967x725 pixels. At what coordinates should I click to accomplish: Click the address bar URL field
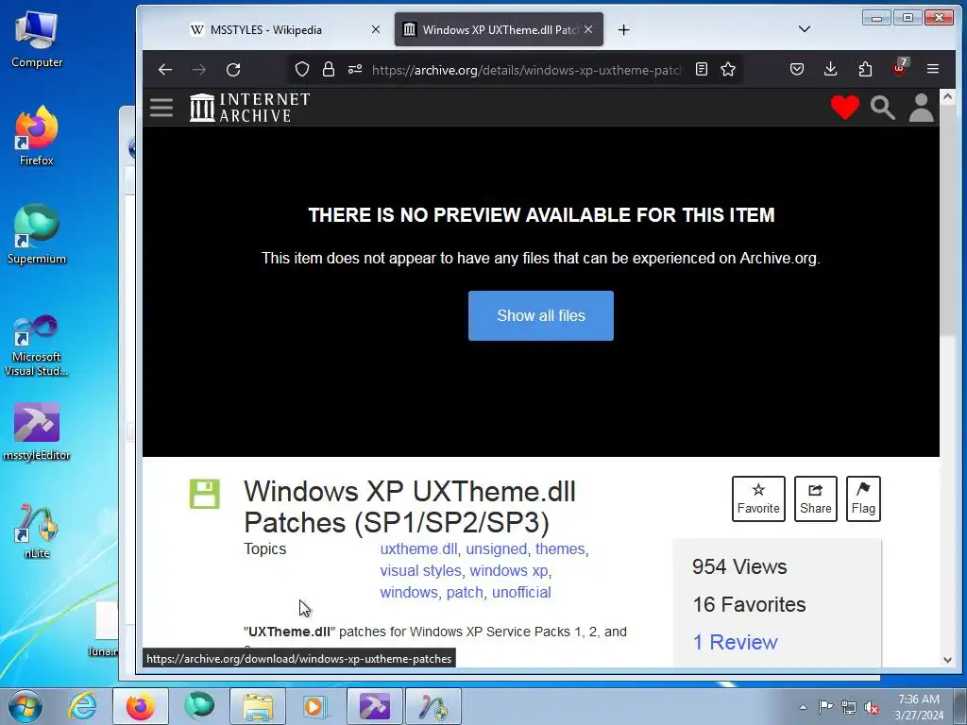tap(527, 70)
